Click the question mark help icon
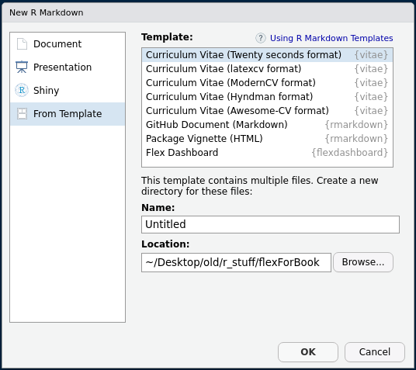The height and width of the screenshot is (370, 416). pyautogui.click(x=261, y=38)
